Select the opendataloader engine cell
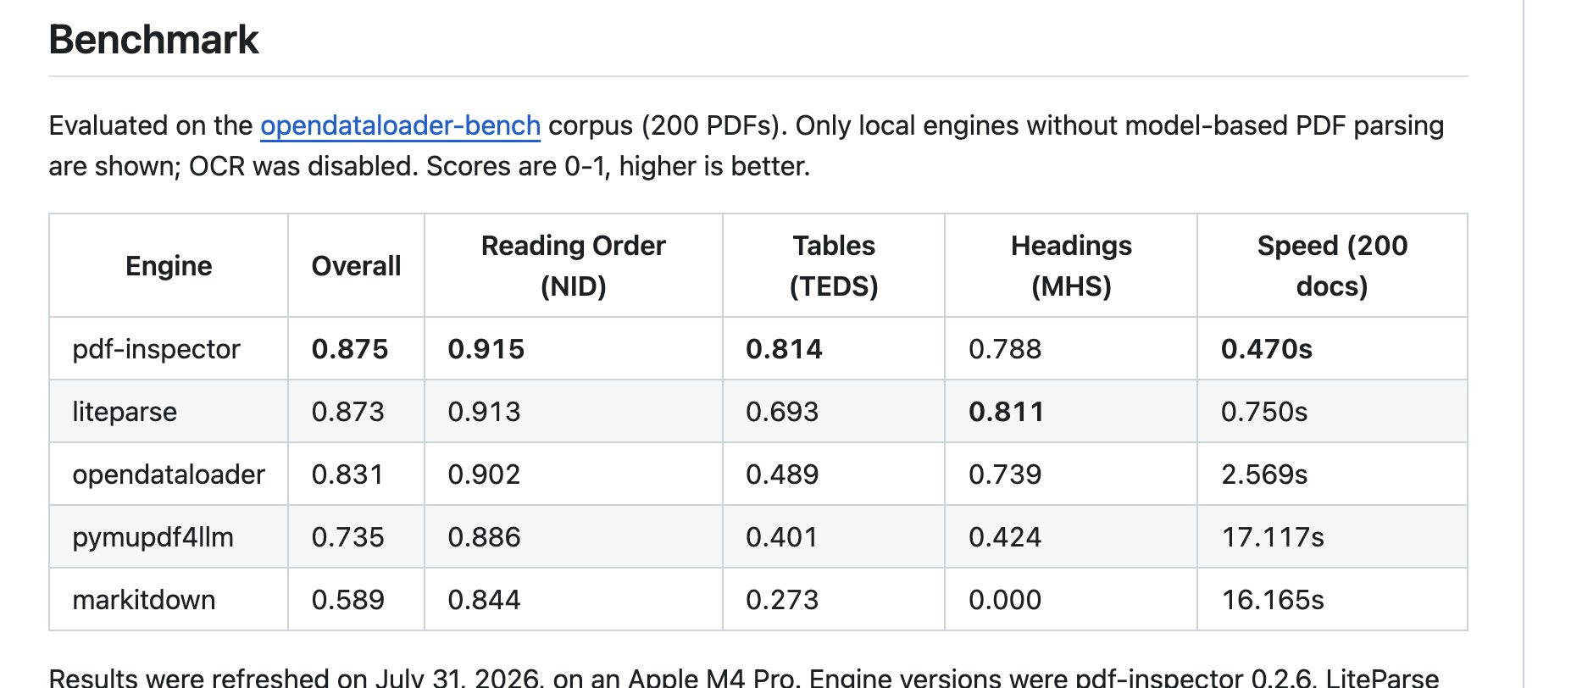 pyautogui.click(x=169, y=474)
